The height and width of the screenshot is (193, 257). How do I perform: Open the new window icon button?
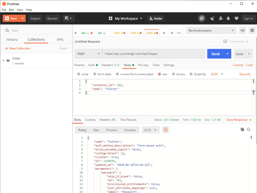(x=69, y=18)
